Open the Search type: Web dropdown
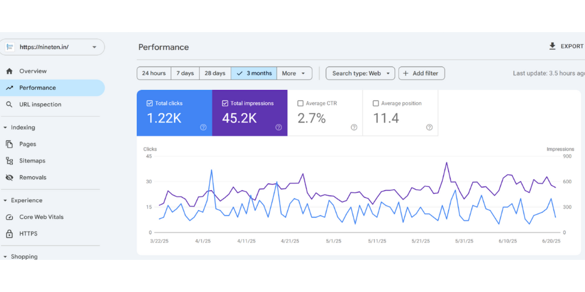 click(360, 74)
